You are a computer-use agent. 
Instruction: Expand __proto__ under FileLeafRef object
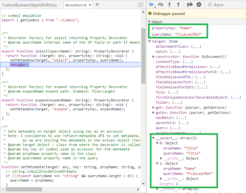(x=161, y=179)
